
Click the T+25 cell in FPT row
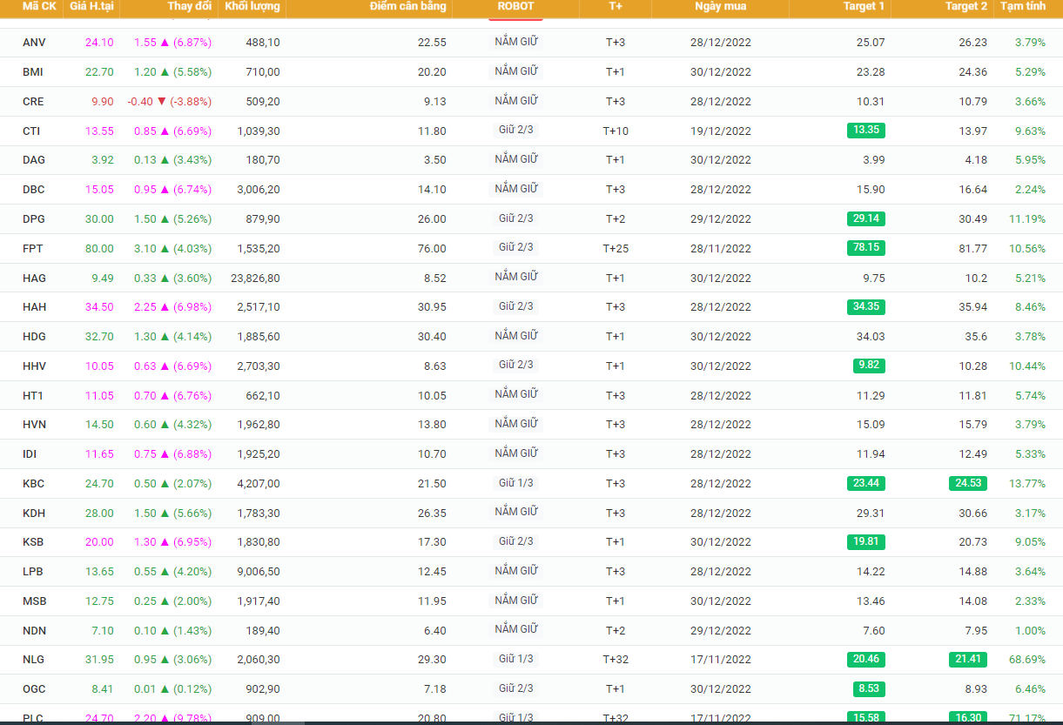[x=616, y=249]
